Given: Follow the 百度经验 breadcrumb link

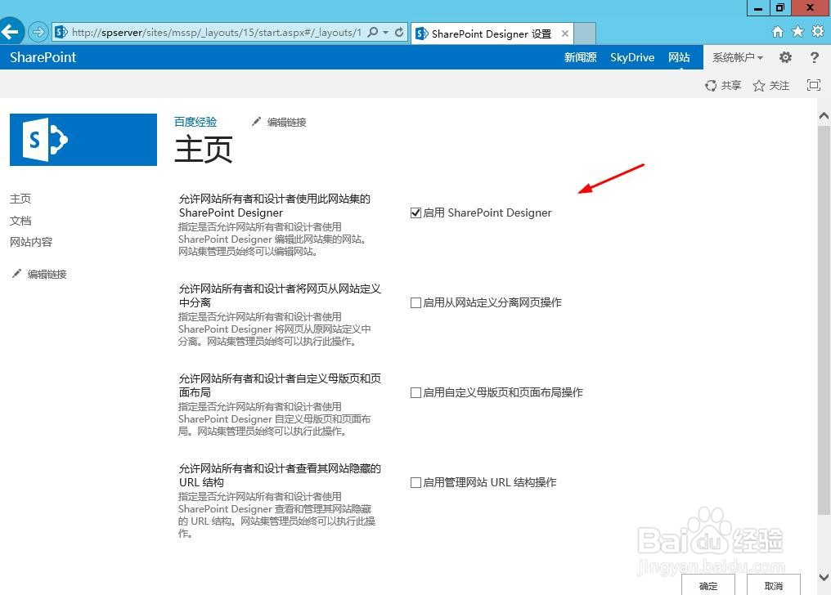Looking at the screenshot, I should point(195,121).
